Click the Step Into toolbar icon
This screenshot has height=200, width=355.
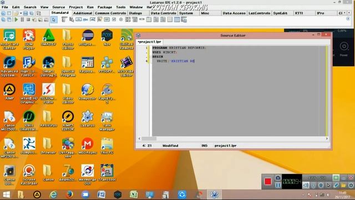[34, 20]
